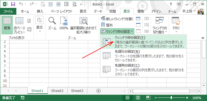
Task: Select the Page Layout view icon in status bar
Action: pyautogui.click(x=138, y=98)
